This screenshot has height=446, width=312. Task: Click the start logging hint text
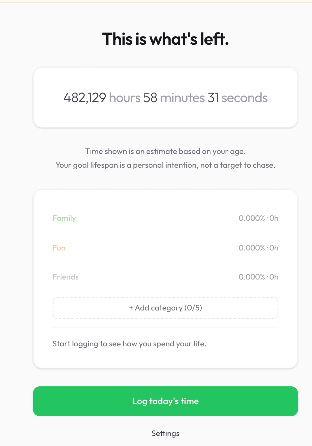coord(129,344)
